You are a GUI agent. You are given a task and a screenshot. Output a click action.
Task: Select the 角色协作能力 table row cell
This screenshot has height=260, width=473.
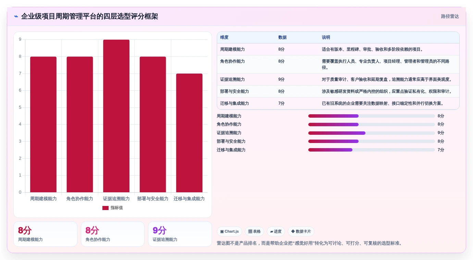click(233, 61)
